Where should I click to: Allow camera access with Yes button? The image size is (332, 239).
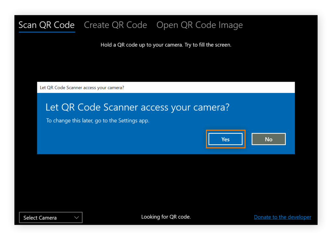[x=226, y=139]
